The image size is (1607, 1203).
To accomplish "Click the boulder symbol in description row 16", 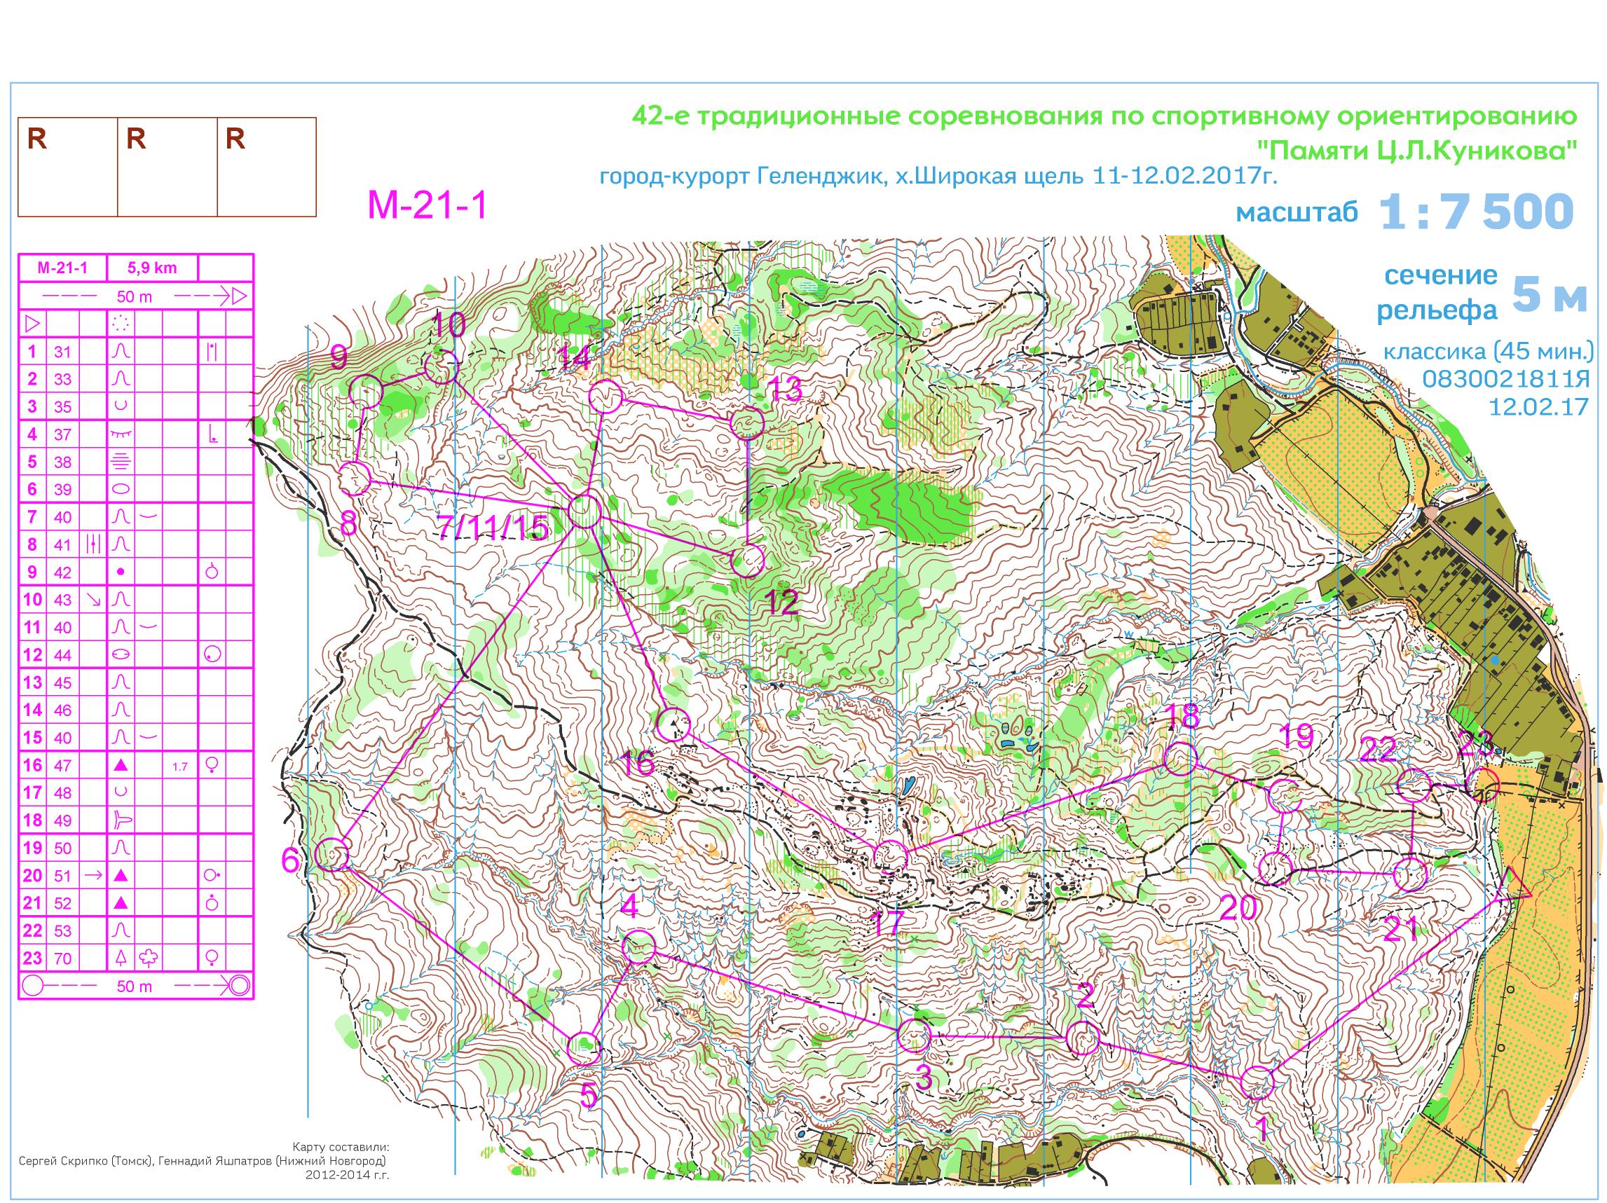I will point(121,765).
